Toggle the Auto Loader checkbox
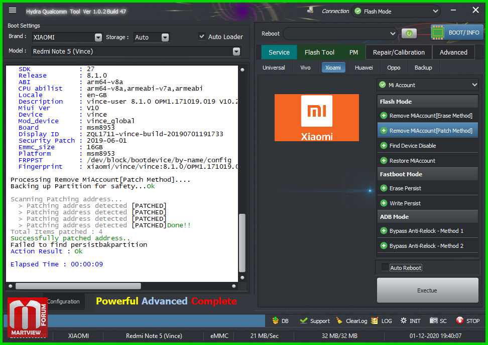The image size is (488, 345). [202, 37]
